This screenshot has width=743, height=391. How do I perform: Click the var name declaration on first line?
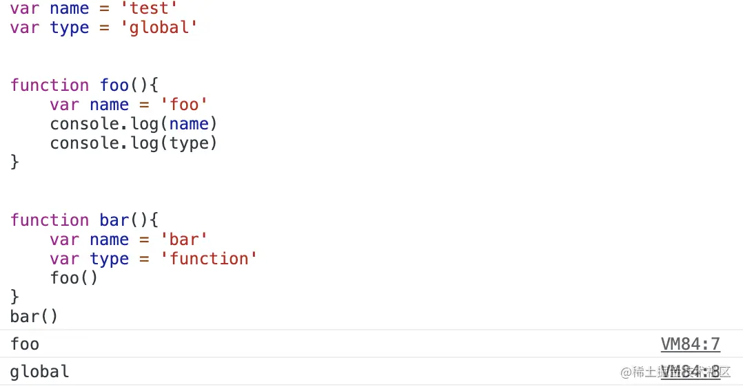94,8
